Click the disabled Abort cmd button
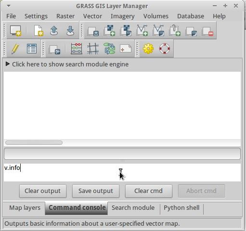 point(202,191)
